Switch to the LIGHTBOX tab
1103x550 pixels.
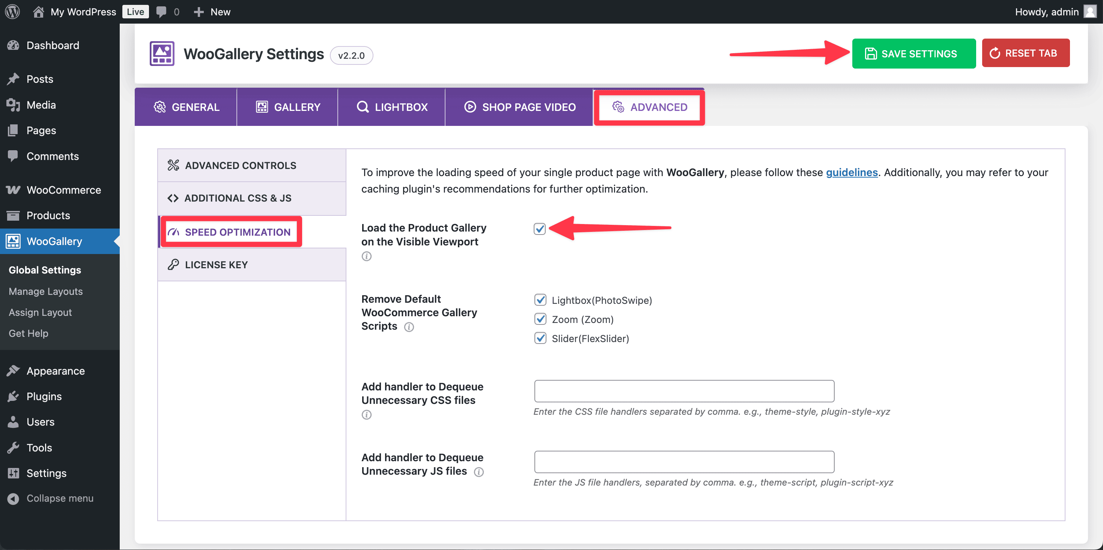[392, 107]
